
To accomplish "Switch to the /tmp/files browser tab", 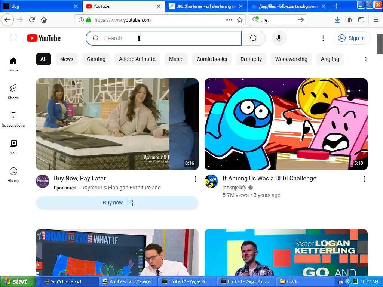I will pyautogui.click(x=288, y=6).
